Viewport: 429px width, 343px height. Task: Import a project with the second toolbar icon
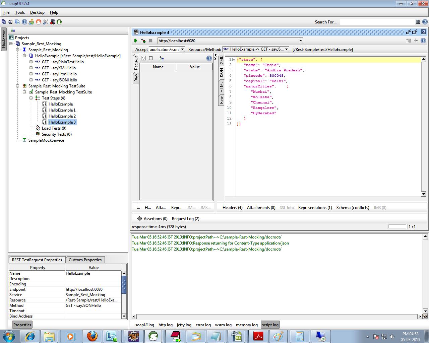(x=10, y=22)
